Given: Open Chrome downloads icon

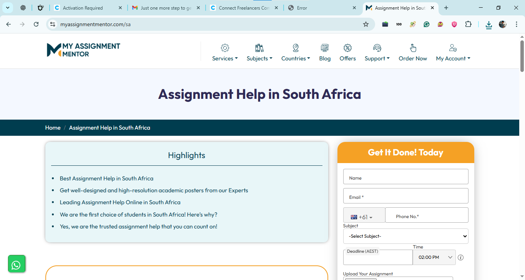Looking at the screenshot, I should click(488, 25).
